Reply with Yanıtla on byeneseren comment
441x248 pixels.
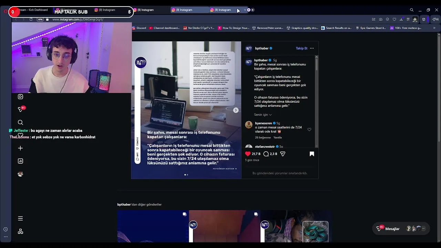pyautogui.click(x=277, y=137)
